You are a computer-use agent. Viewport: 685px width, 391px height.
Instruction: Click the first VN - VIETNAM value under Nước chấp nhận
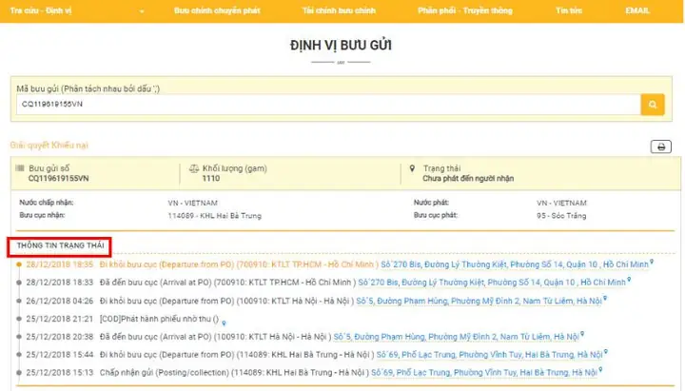tap(192, 204)
